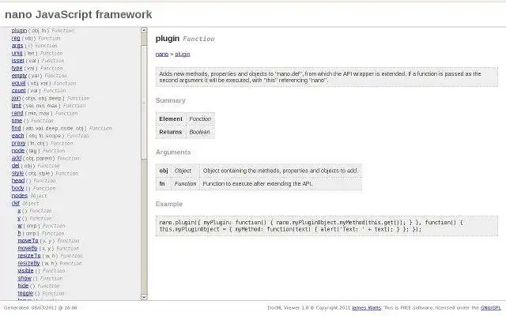Open the visible function link
Screen dimensions: 506x316
pyautogui.click(x=25, y=270)
